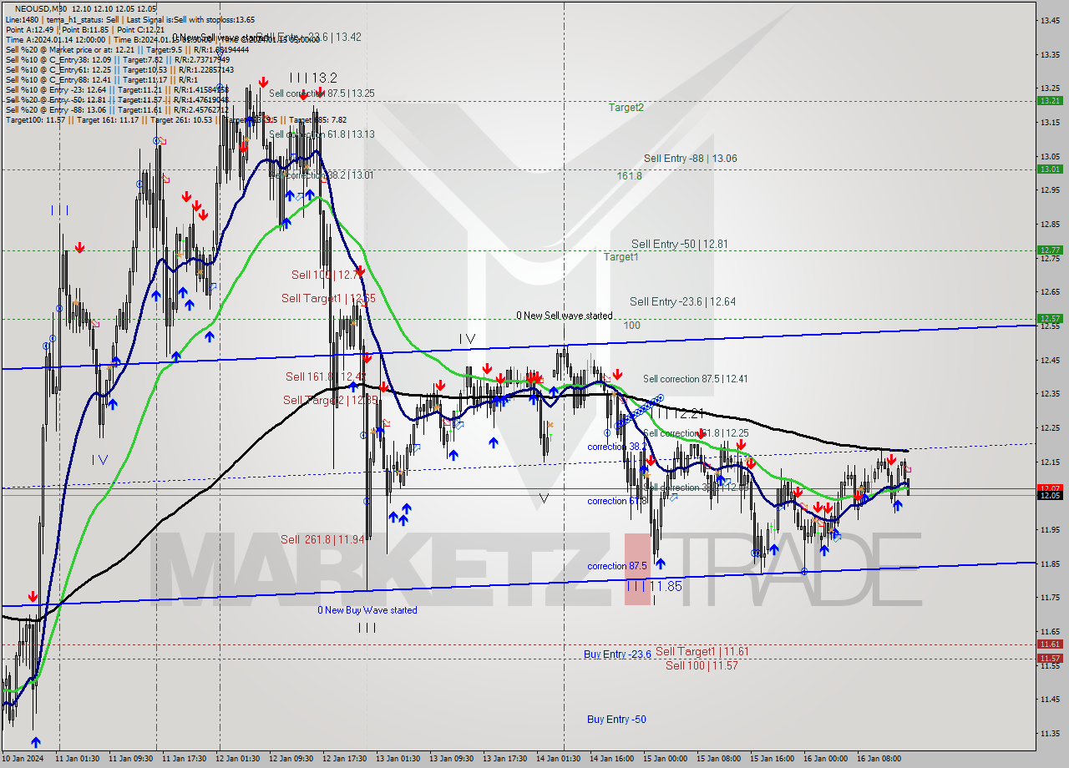The width and height of the screenshot is (1069, 768).
Task: Click the '16 Jan 08:00' time axis label
Action: pos(879,759)
